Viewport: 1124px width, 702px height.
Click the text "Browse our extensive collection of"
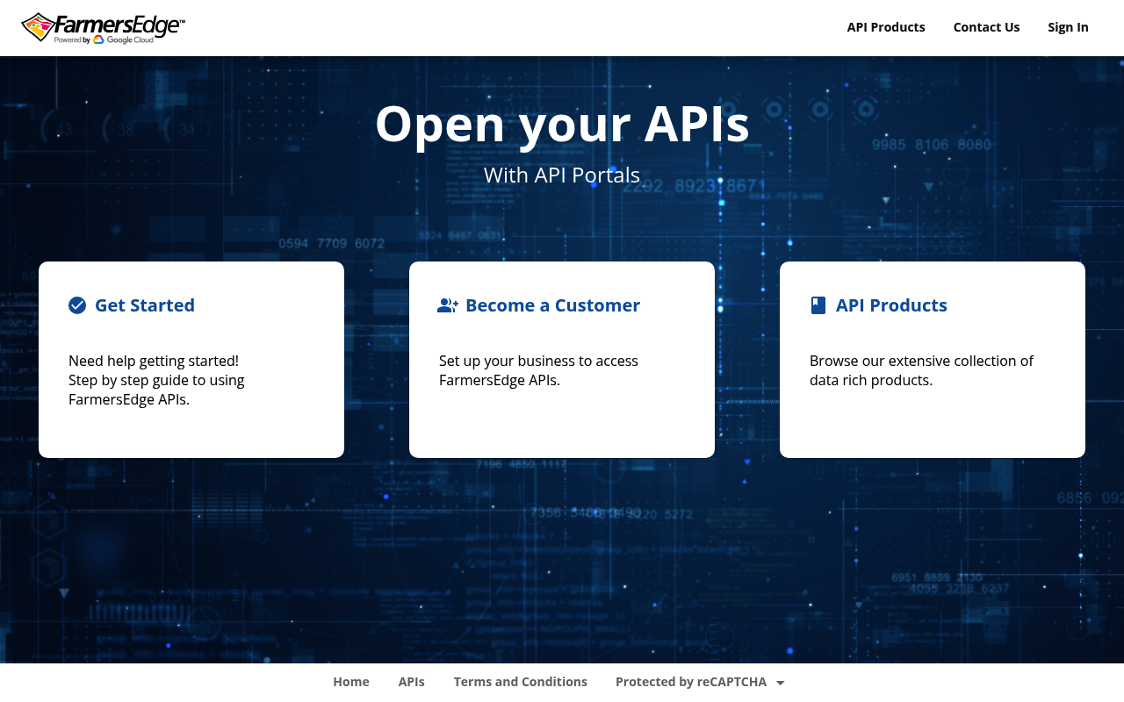(x=921, y=361)
